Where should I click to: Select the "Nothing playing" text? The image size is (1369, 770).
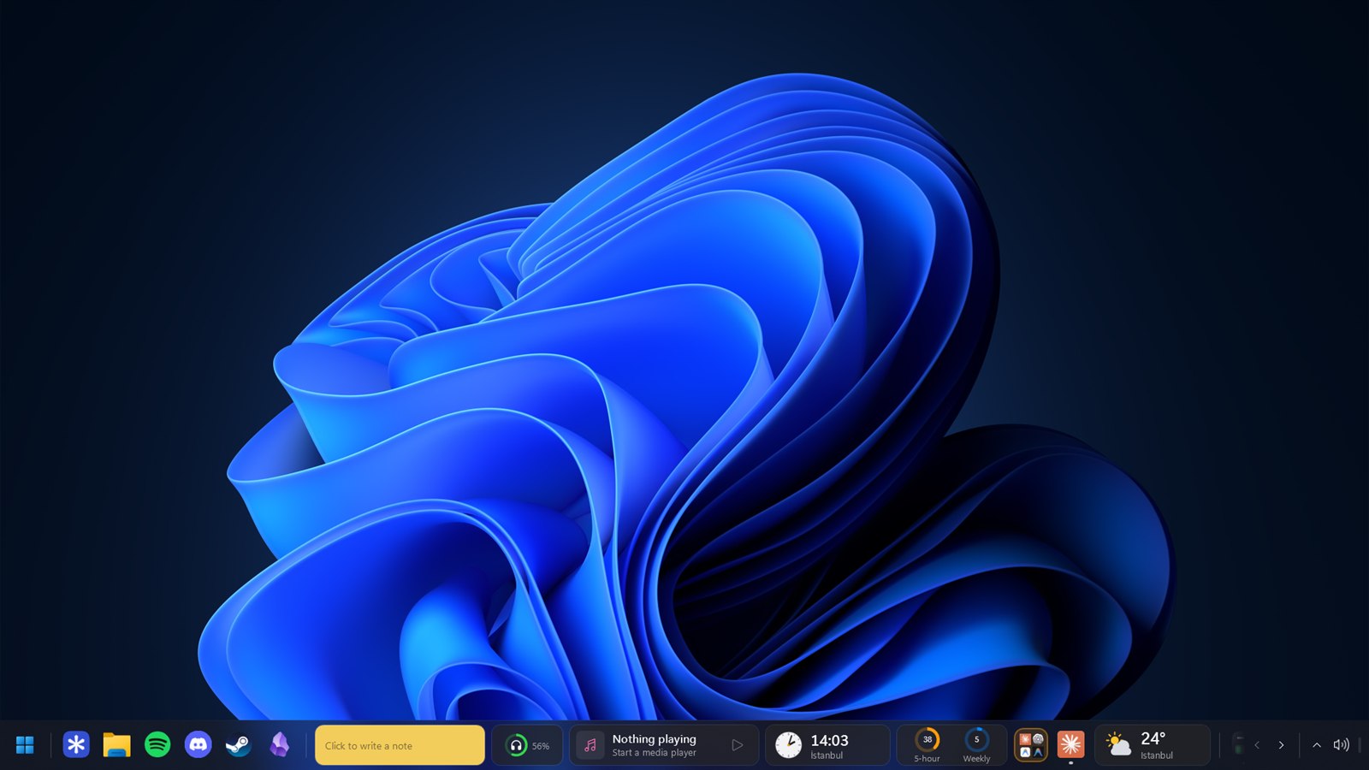[x=654, y=738]
